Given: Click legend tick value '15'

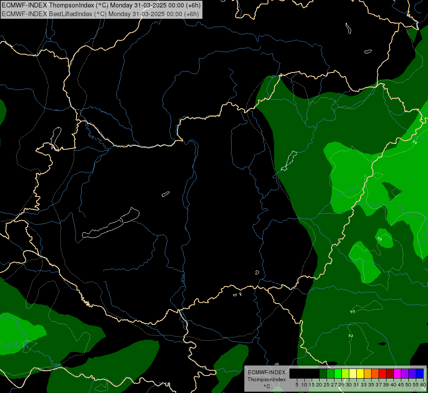Looking at the screenshot, I should 312,385.
